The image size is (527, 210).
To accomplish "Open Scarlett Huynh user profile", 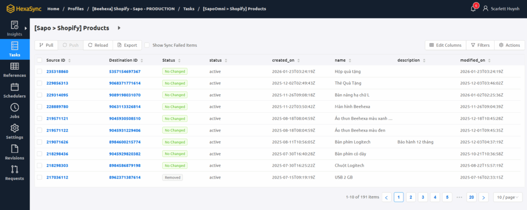I will click(501, 9).
